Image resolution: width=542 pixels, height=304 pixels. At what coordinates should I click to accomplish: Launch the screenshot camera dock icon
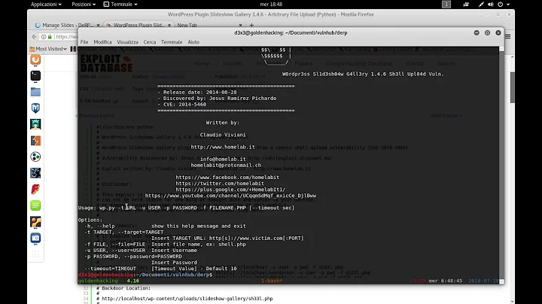35,238
